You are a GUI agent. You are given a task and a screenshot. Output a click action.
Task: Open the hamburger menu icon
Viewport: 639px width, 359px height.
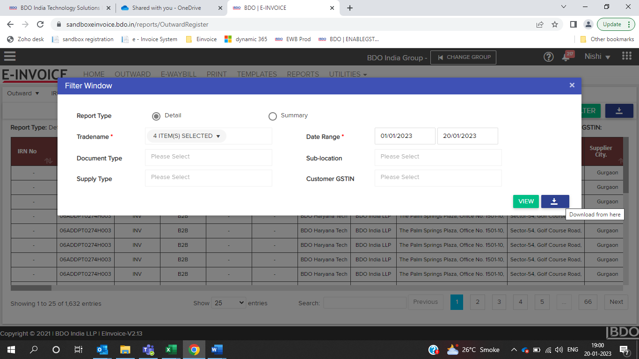9,57
